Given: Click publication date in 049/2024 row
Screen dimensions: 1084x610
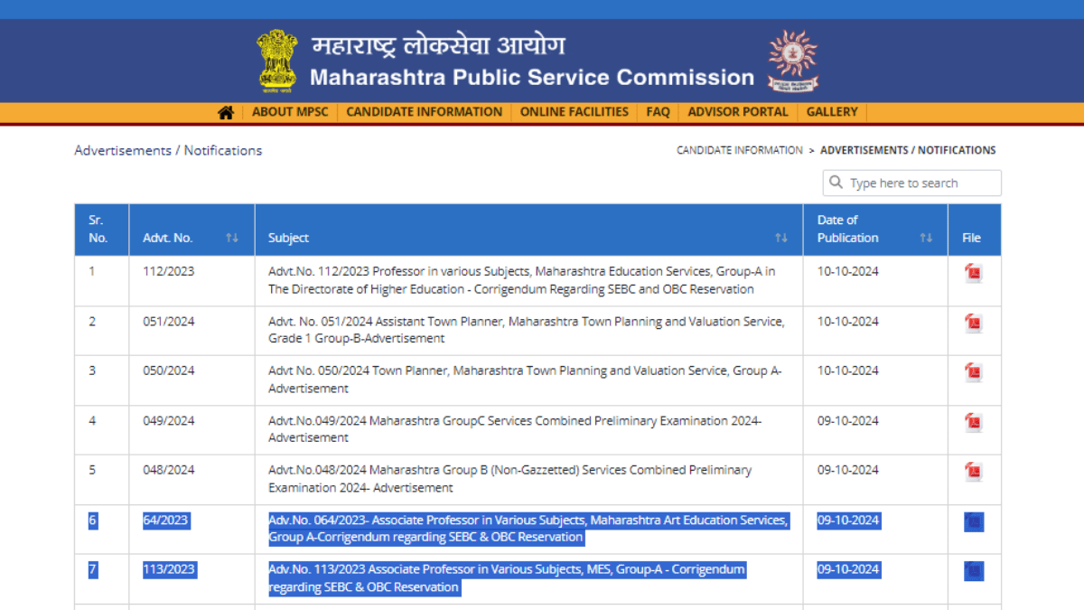Looking at the screenshot, I should pos(848,420).
